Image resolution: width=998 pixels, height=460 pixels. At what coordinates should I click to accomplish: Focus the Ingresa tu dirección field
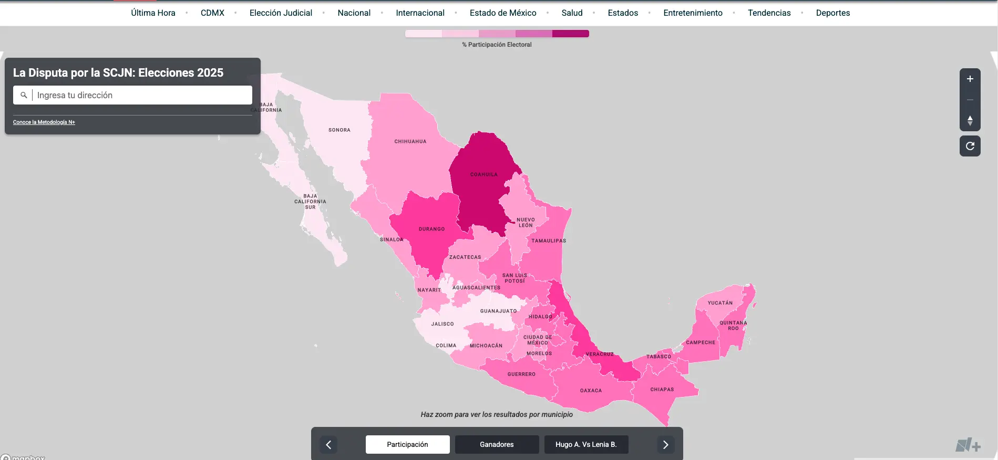tap(142, 95)
